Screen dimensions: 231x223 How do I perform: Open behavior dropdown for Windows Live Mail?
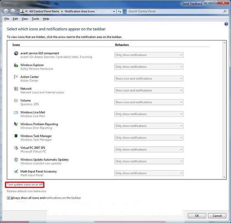pyautogui.click(x=149, y=114)
